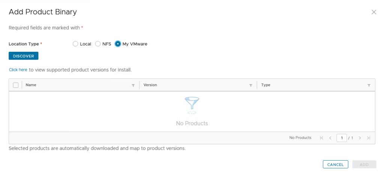Click the Version column header

(150, 85)
